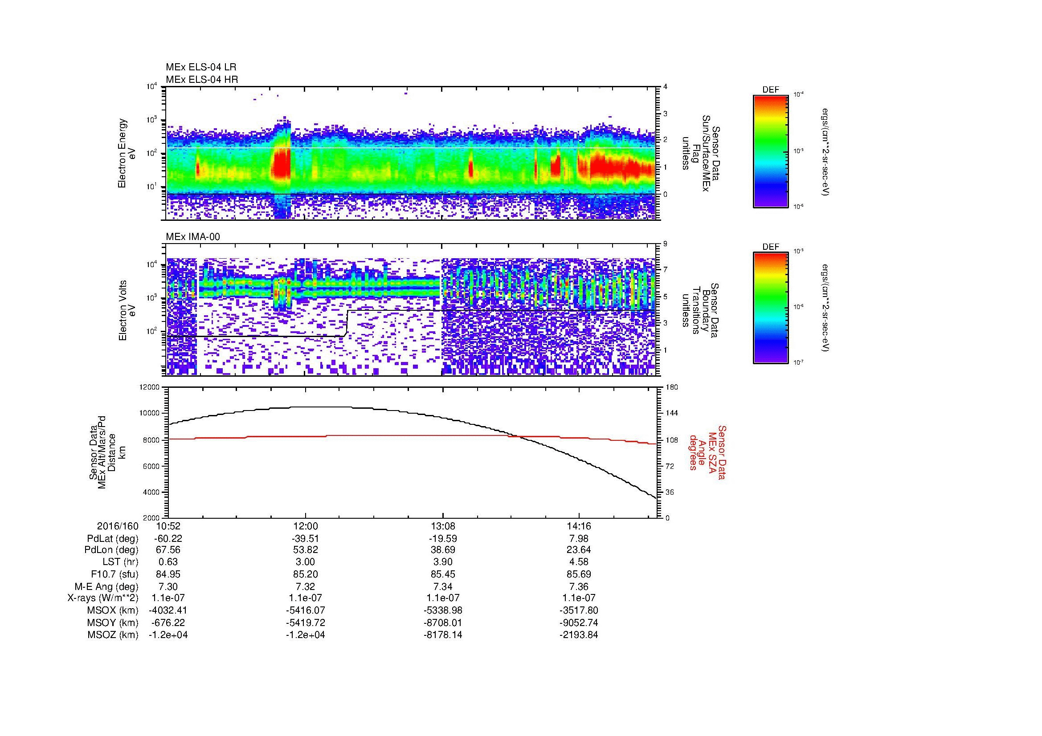Click the MSOX value '-3517.80'
Screen dimensions: 1042x736
(x=579, y=610)
